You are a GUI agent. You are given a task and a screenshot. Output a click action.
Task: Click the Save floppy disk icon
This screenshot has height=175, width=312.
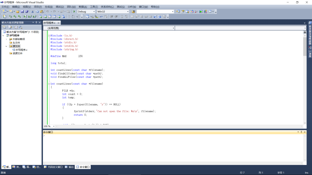point(22,12)
